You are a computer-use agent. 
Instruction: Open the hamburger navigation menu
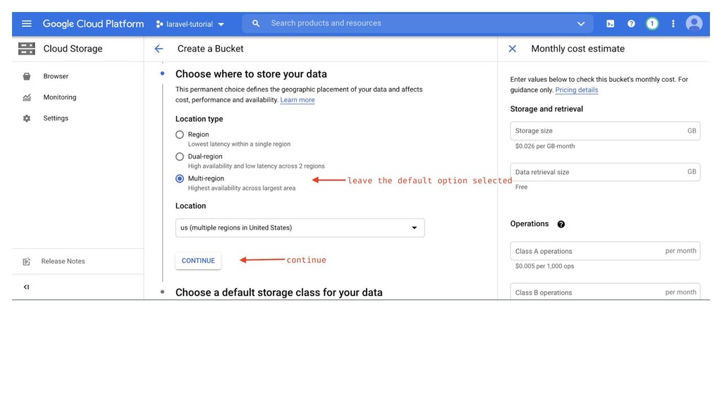point(27,23)
